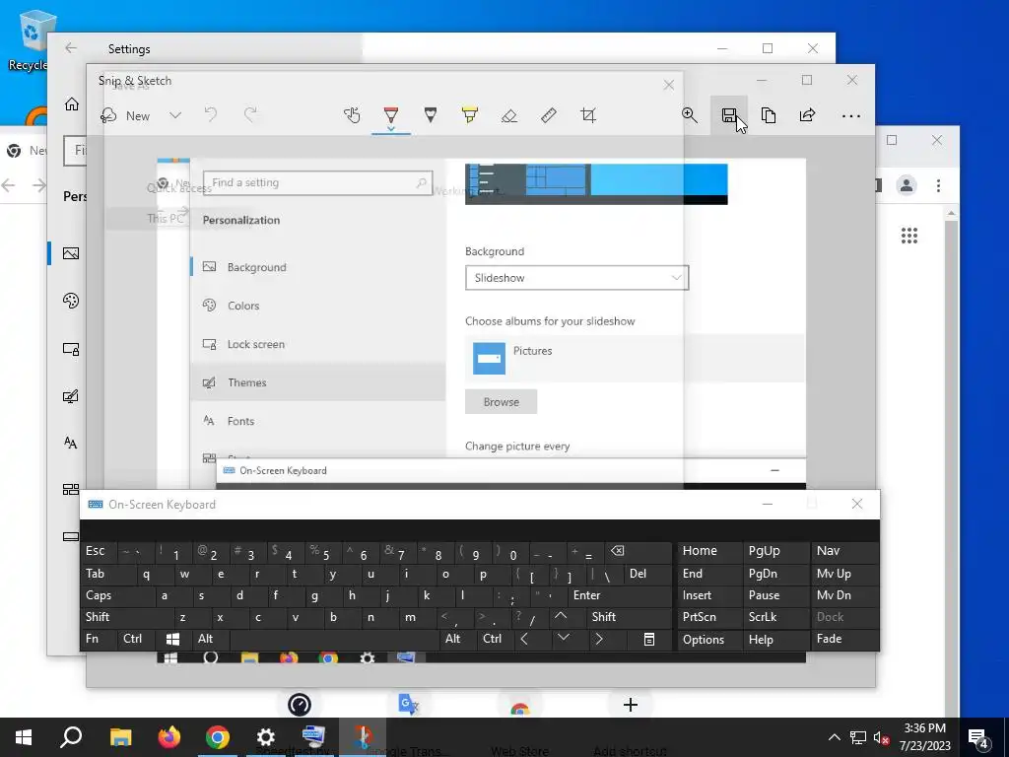Click the Enter key on On-Screen Keyboard
1009x757 pixels.
point(619,595)
